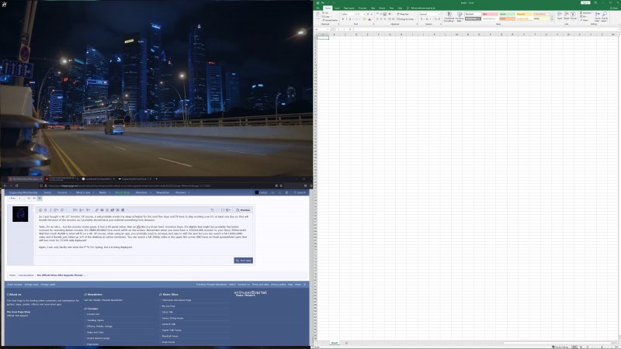Click the forum editor's undo icon

point(212,210)
